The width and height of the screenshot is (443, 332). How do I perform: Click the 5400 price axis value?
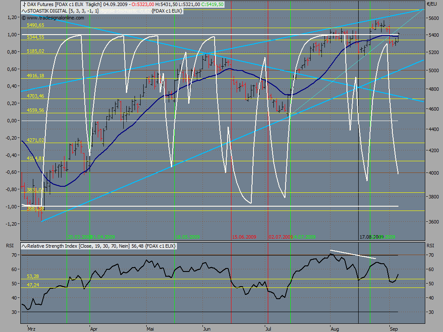click(x=433, y=35)
